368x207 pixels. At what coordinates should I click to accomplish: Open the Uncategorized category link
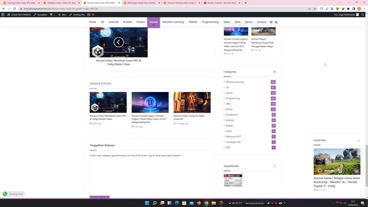coord(233,142)
